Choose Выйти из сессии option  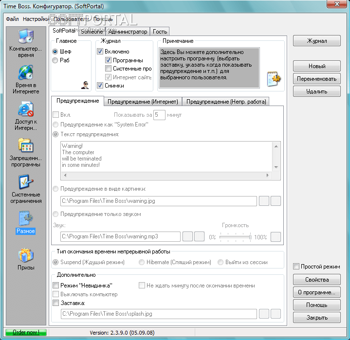[221, 262]
